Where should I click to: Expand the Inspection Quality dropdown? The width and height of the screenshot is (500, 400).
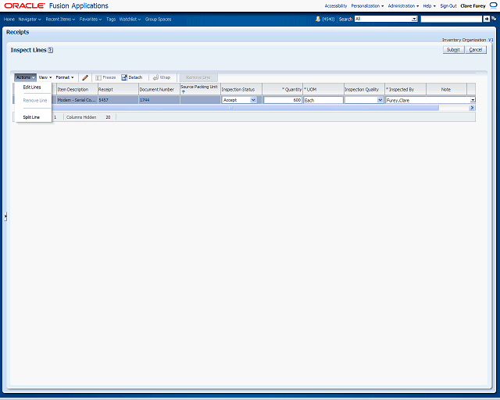pyautogui.click(x=380, y=100)
